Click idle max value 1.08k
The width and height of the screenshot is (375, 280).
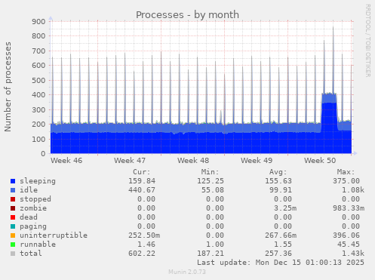point(353,190)
